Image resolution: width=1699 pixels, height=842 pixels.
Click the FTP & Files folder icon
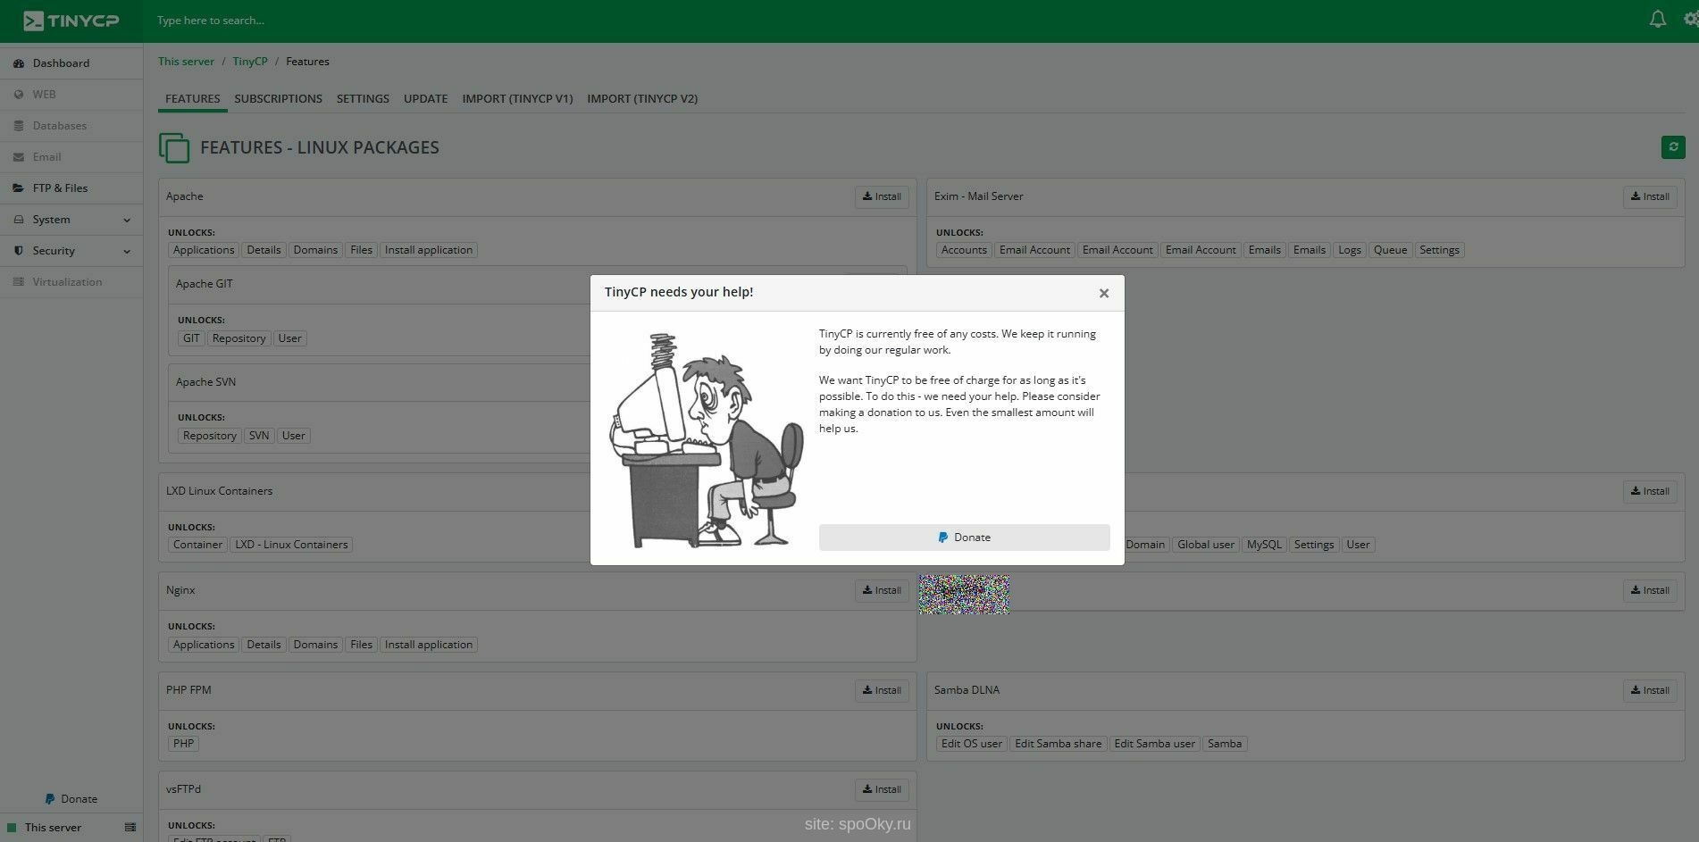tap(19, 188)
